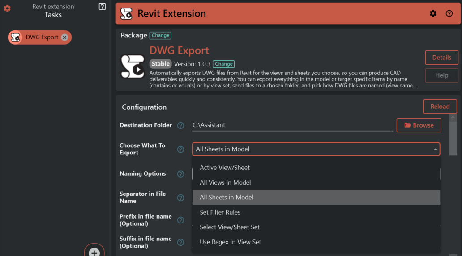Show help for Choose What To Export
Screen dimensions: 462x256
180,149
